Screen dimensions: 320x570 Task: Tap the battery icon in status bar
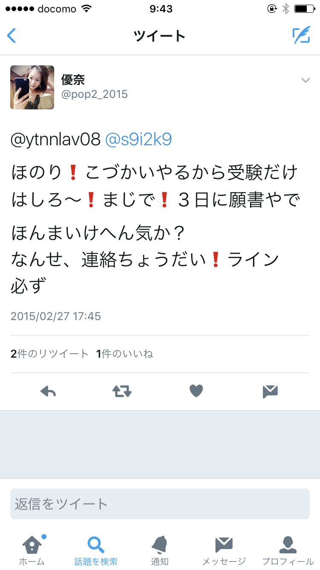click(304, 9)
